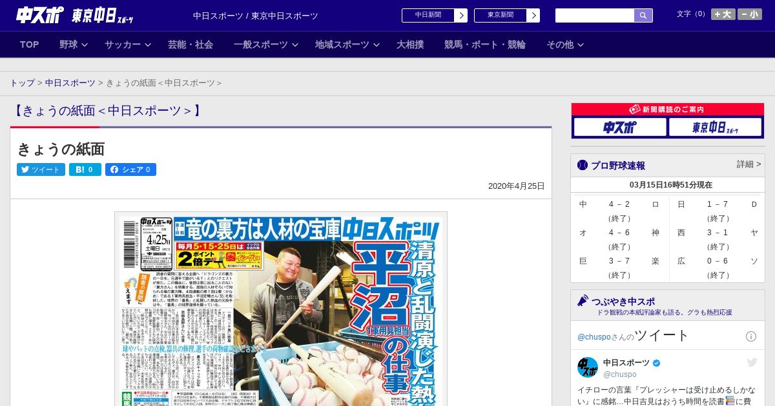Share the article with the Twitter ツイート button
The width and height of the screenshot is (775, 406).
(41, 169)
